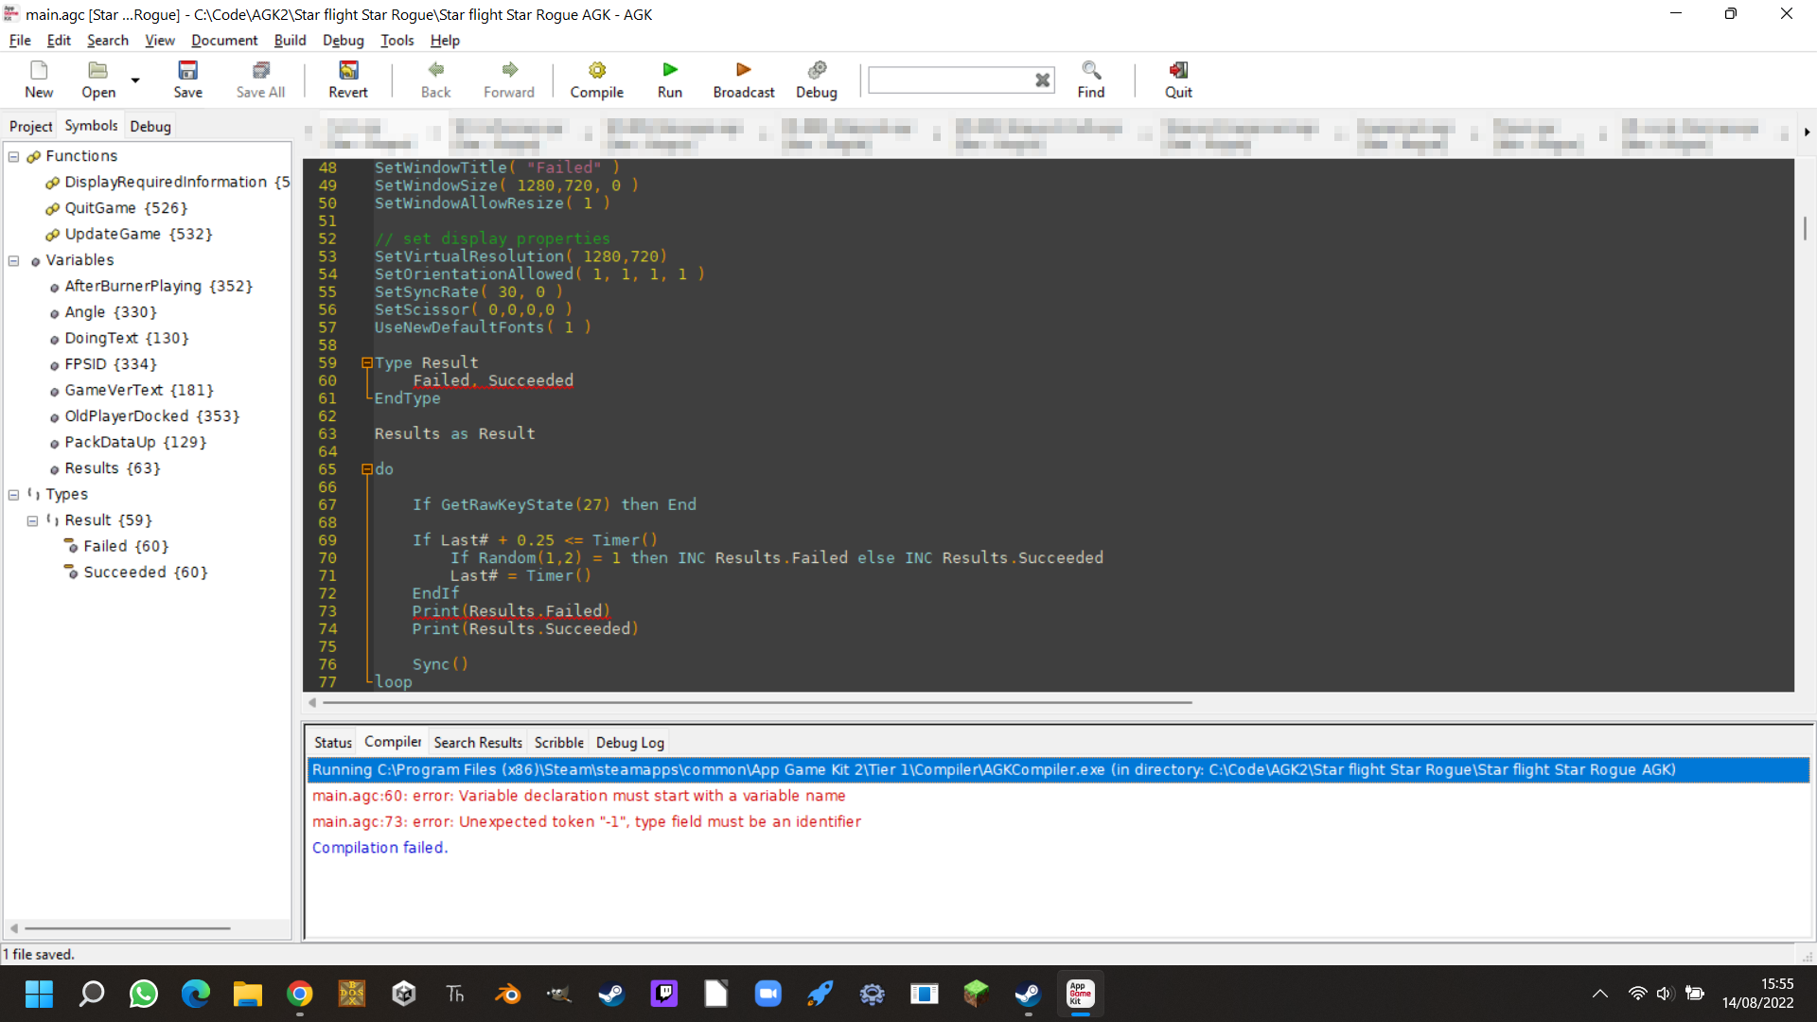
Task: Click the Save All toolbar icon
Action: 260,79
